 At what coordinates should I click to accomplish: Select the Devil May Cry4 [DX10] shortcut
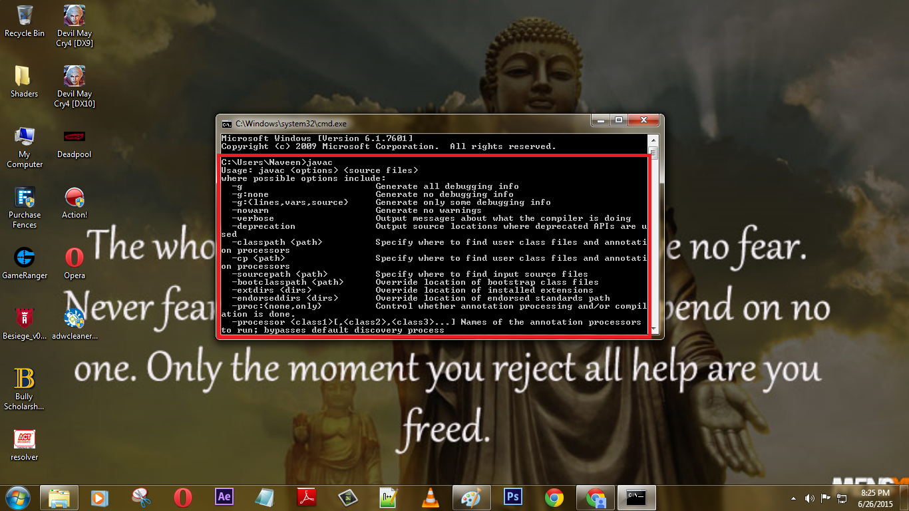coord(75,86)
